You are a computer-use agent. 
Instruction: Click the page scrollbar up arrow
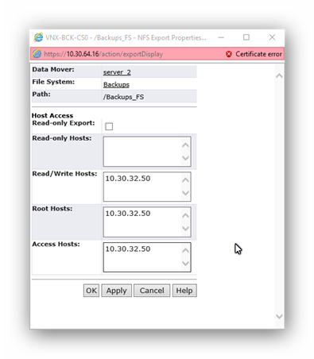pyautogui.click(x=279, y=76)
